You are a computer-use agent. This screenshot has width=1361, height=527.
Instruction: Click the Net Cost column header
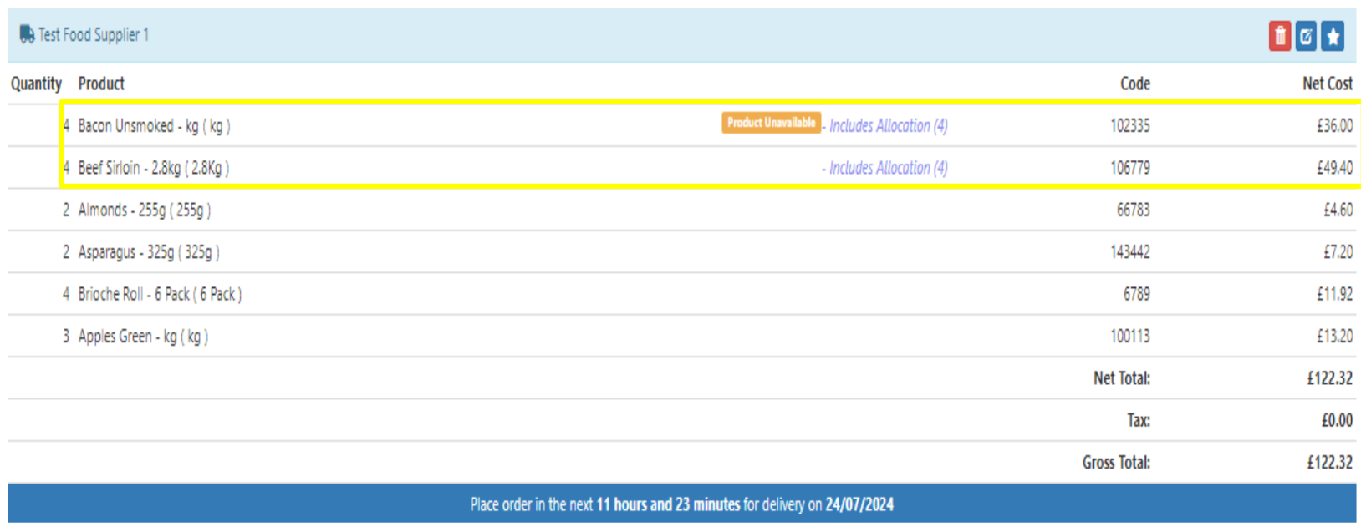click(x=1327, y=84)
